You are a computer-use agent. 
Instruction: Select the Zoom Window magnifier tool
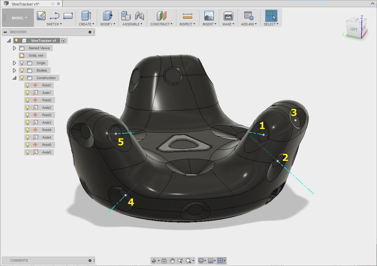[188, 261]
